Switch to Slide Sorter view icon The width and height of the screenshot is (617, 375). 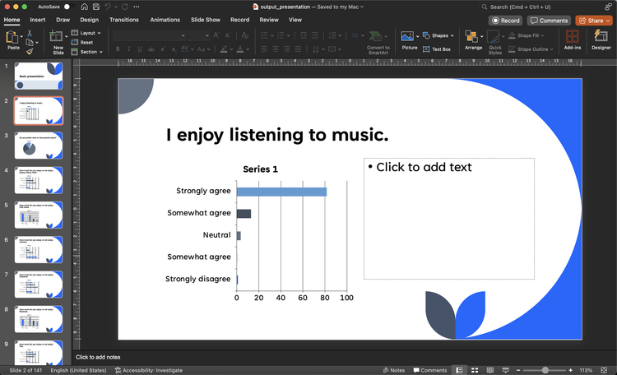[475, 370]
